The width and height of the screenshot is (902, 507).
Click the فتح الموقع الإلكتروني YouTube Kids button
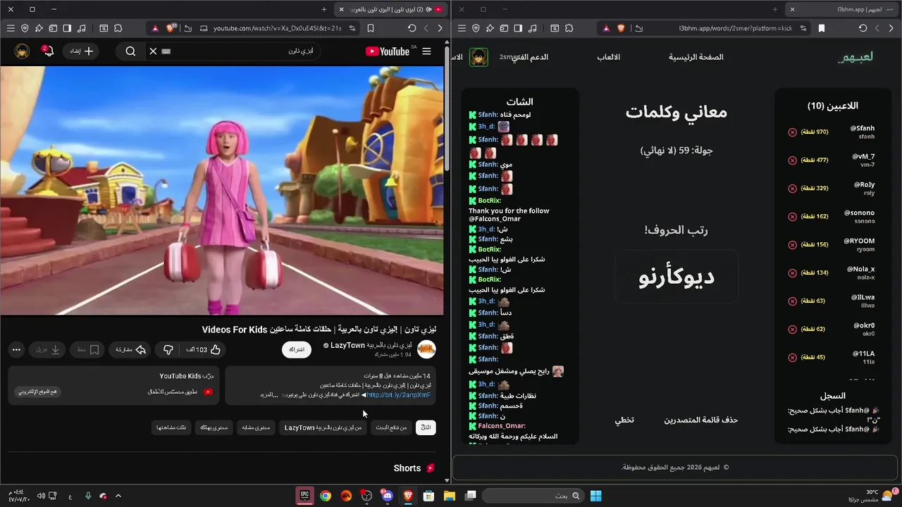(x=39, y=392)
